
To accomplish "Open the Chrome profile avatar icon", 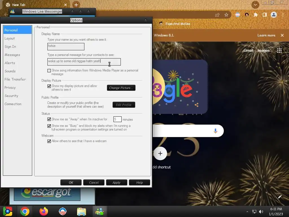I will point(274,15).
